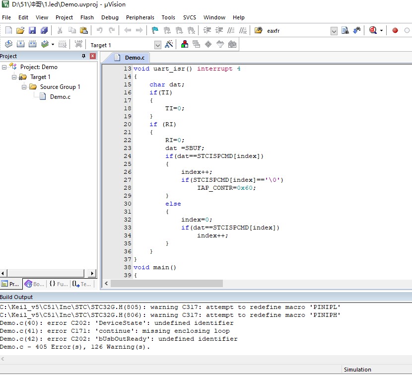
Task: Create a new file with the New icon
Action: pyautogui.click(x=8, y=30)
